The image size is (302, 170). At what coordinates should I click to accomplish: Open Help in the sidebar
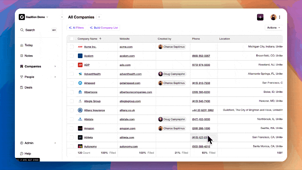pyautogui.click(x=28, y=154)
